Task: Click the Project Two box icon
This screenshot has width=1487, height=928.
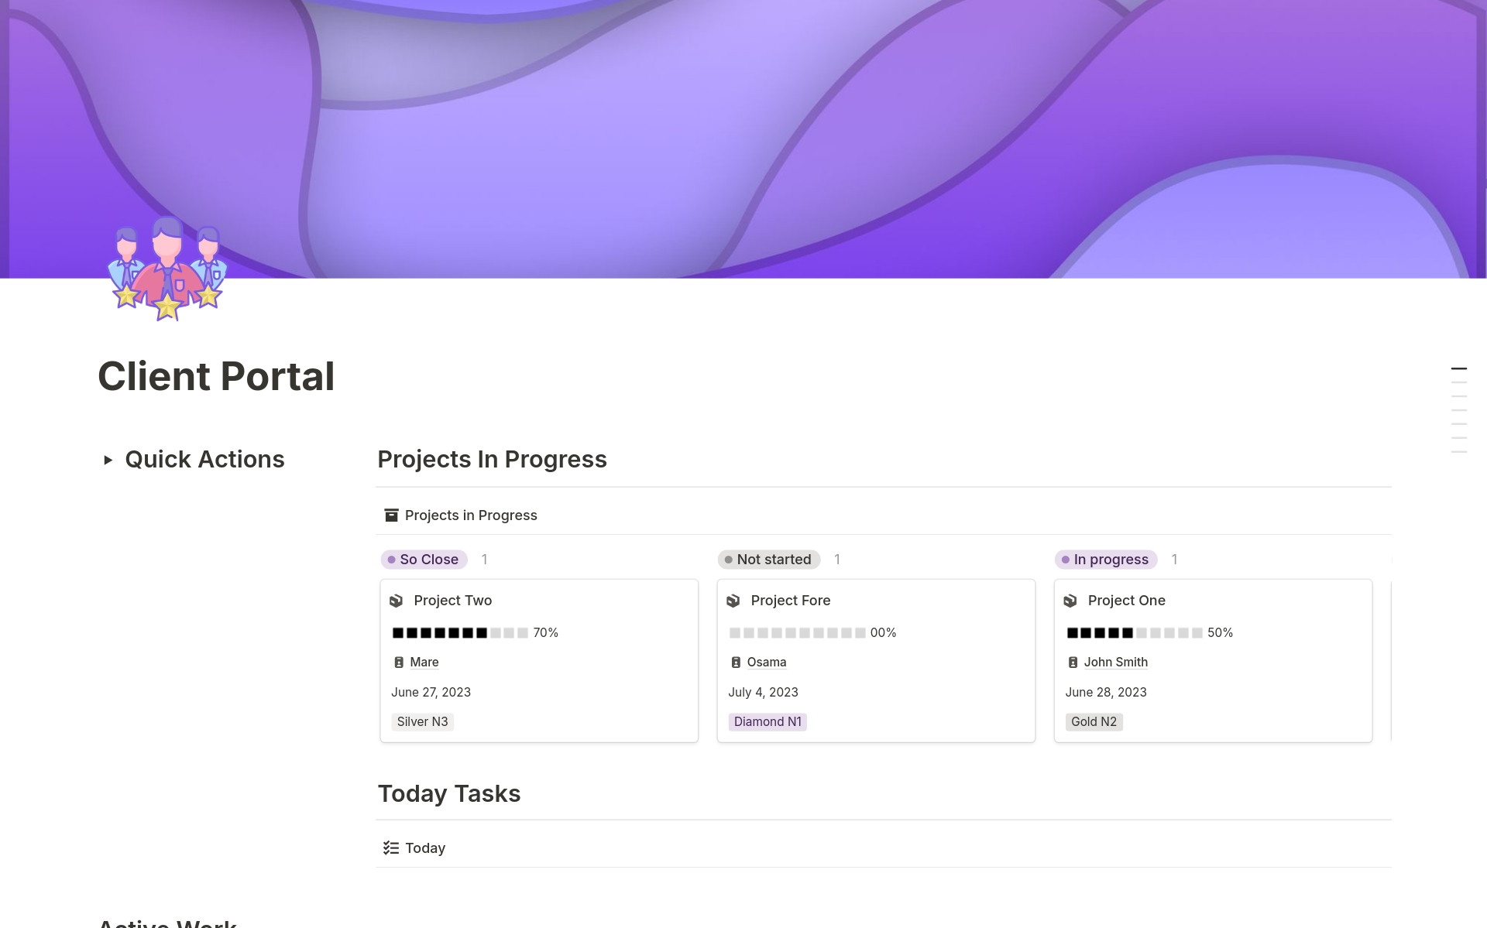Action: pos(397,601)
